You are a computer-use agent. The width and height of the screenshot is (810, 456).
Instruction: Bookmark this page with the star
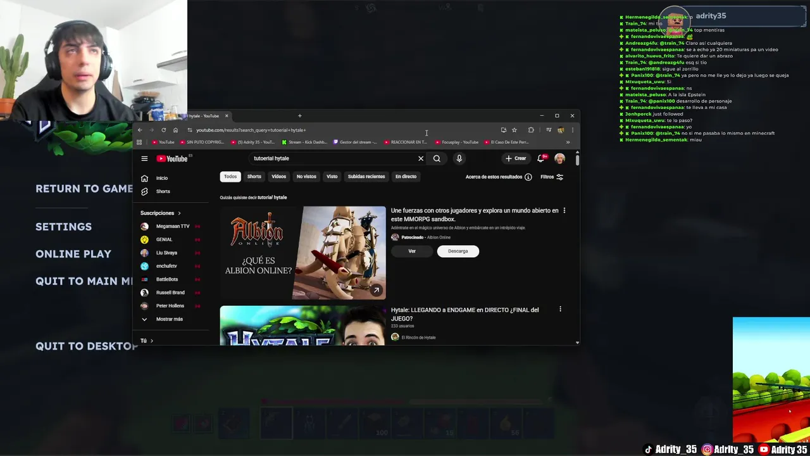pos(514,130)
